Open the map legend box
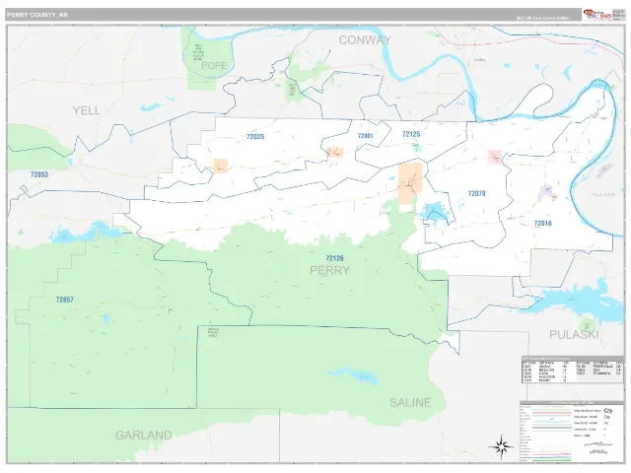631x473 pixels. pyautogui.click(x=572, y=432)
